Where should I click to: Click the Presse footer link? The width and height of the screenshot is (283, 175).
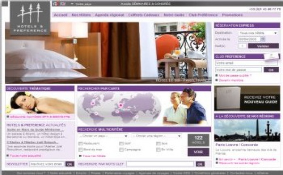pyautogui.click(x=96, y=173)
